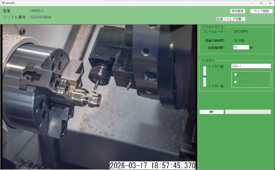The image size is (275, 170).
Task: Click the timestamp overlay on the preview
Action: coord(153,165)
